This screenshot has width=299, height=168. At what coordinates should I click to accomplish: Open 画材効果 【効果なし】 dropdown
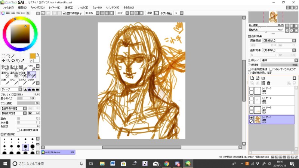point(294,50)
